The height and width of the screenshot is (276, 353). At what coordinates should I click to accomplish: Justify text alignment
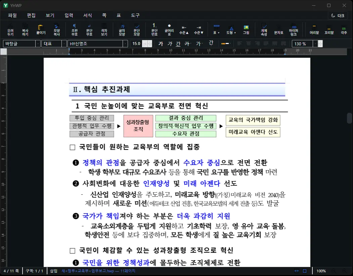click(266, 43)
